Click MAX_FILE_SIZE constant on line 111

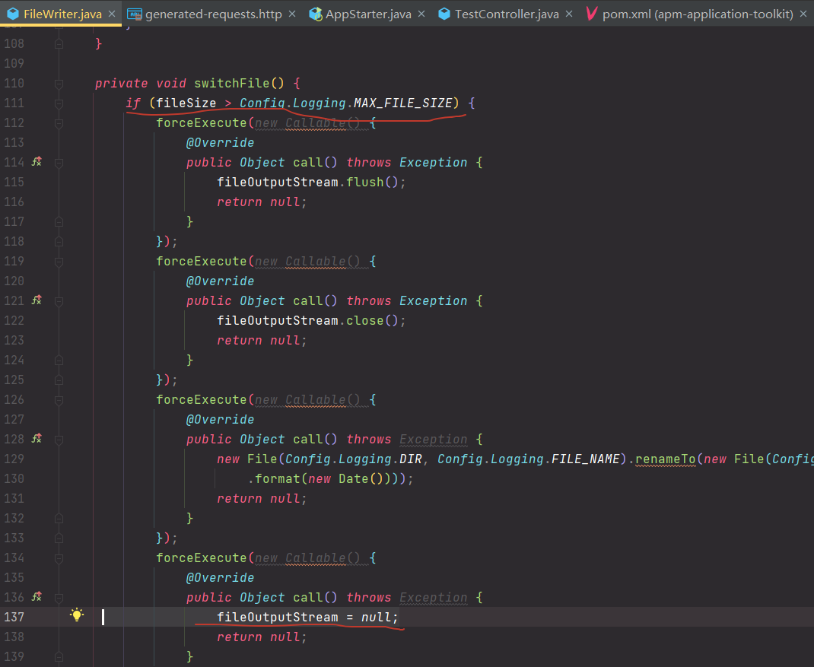click(x=403, y=103)
